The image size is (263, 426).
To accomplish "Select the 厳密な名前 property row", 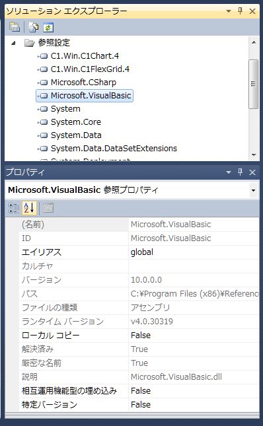I will pyautogui.click(x=139, y=363).
